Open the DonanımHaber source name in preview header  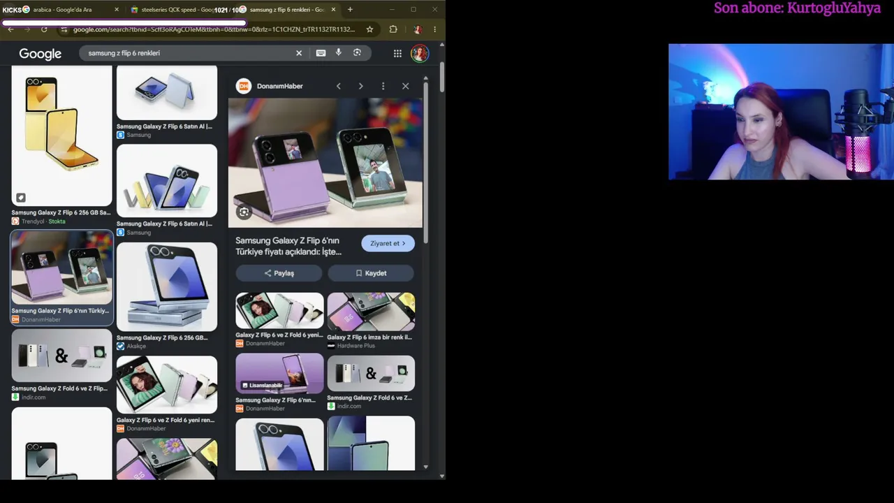(279, 86)
